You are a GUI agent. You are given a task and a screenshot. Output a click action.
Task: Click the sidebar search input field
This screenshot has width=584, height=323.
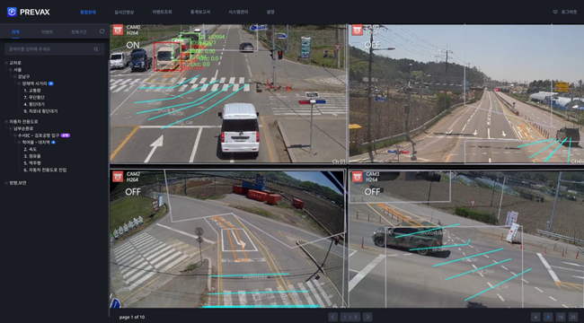(55, 49)
